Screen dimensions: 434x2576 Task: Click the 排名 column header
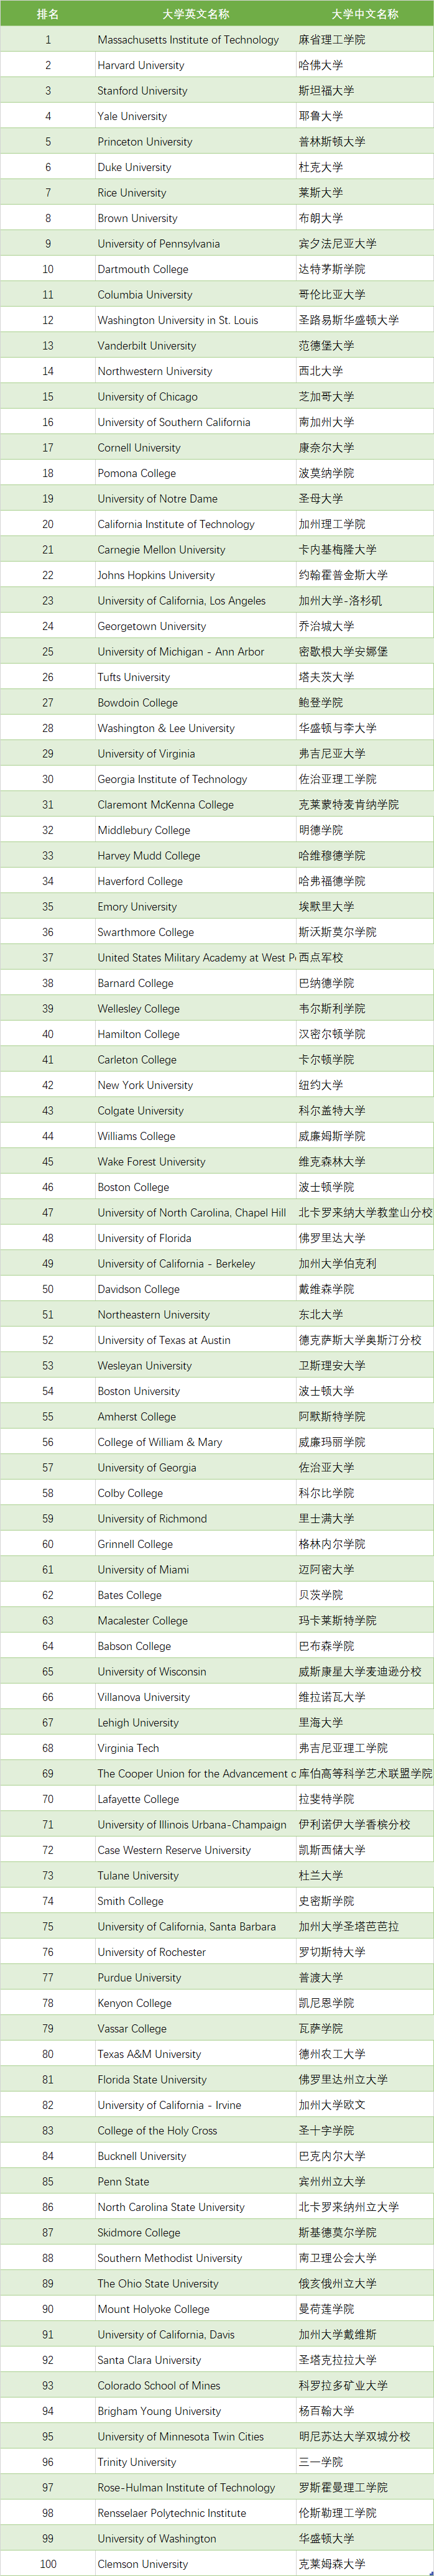pos(47,14)
